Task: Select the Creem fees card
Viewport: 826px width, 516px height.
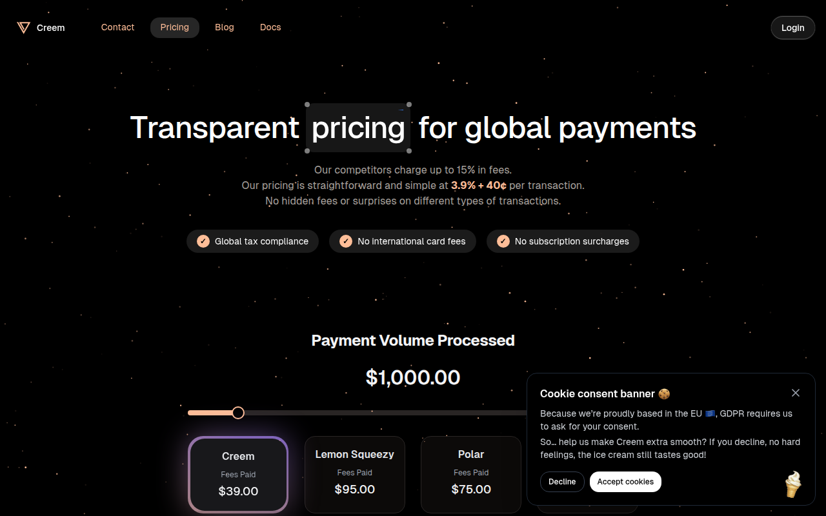Action: (x=238, y=474)
